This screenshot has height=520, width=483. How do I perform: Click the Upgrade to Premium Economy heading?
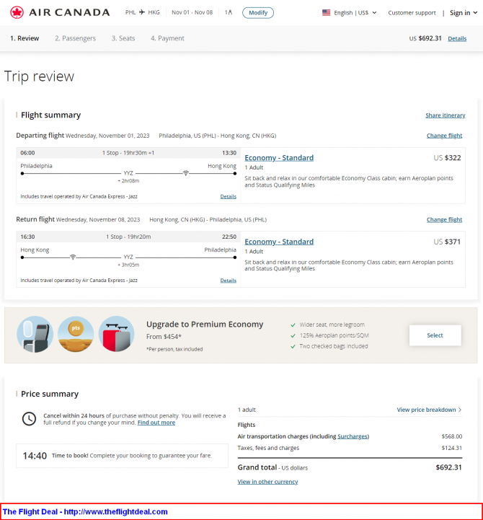[x=205, y=325]
